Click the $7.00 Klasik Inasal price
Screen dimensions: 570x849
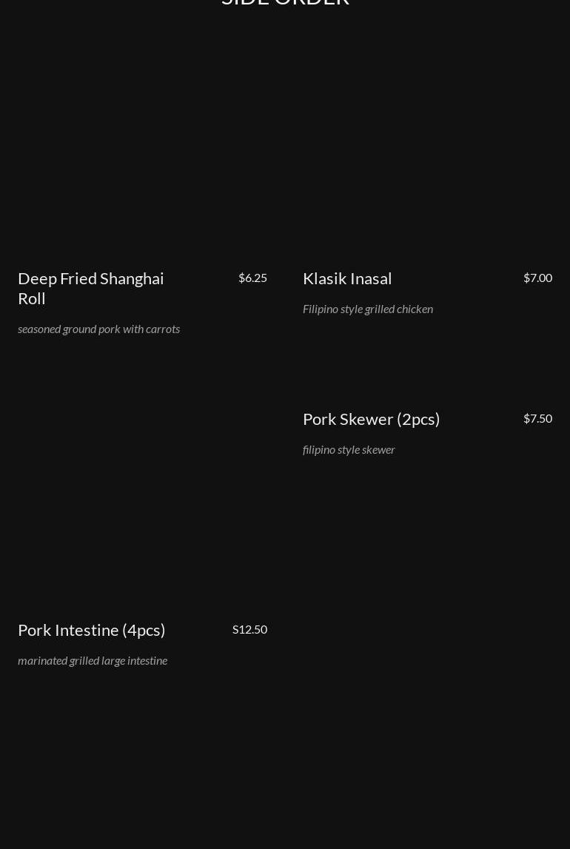537,278
